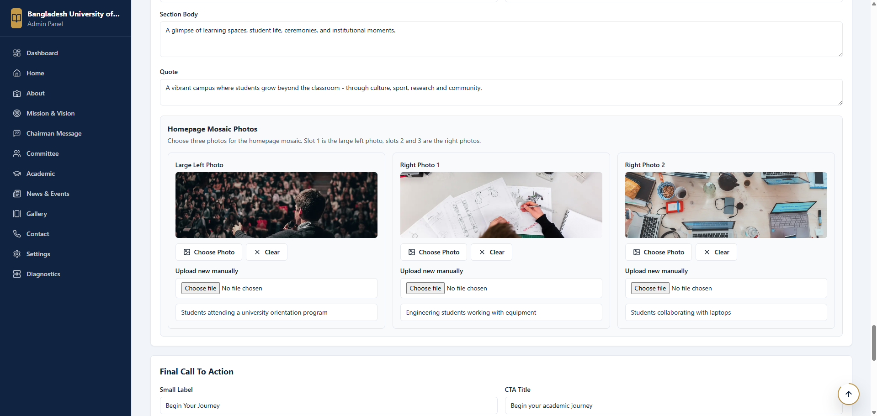Screen dimensions: 877x416
Task: Click the 'Homepage Mosaic Photos' heading
Action: click(x=213, y=129)
